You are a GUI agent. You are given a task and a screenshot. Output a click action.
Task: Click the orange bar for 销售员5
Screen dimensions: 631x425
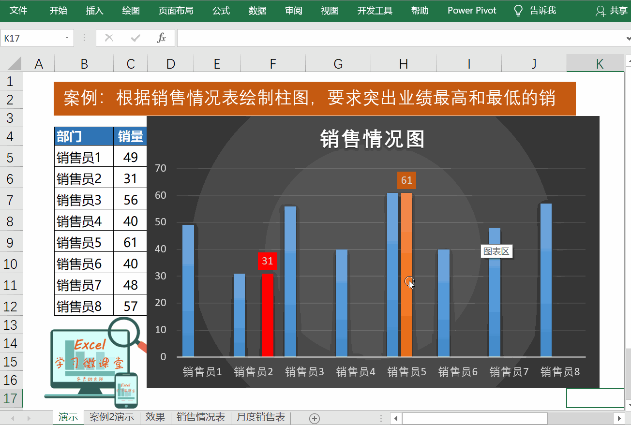click(x=406, y=275)
